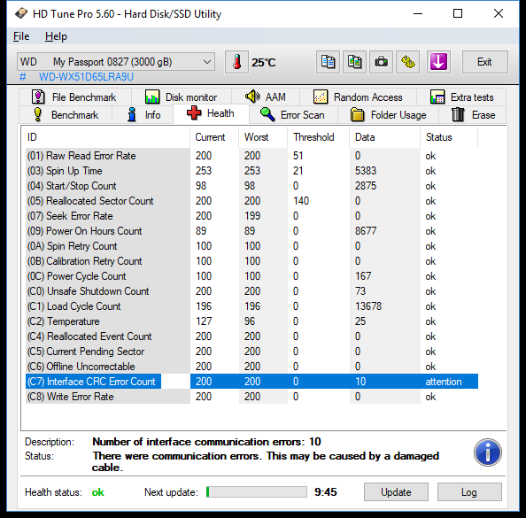Click the copy screenshot to clipboard icon

354,62
